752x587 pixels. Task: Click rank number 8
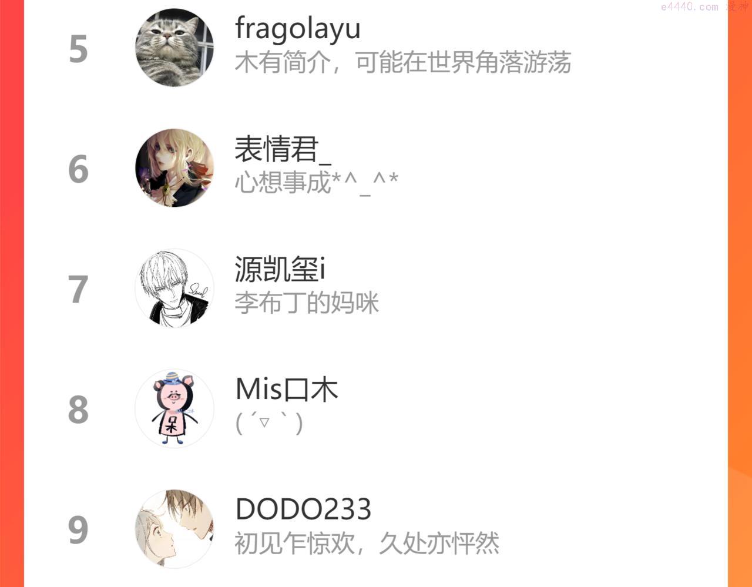(x=78, y=410)
